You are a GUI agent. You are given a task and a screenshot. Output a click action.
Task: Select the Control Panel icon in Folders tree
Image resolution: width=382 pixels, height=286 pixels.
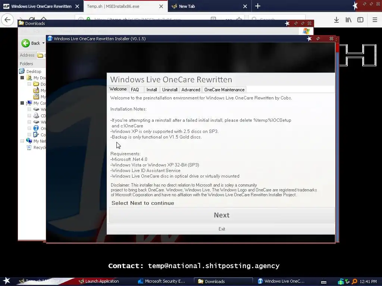[x=36, y=134]
